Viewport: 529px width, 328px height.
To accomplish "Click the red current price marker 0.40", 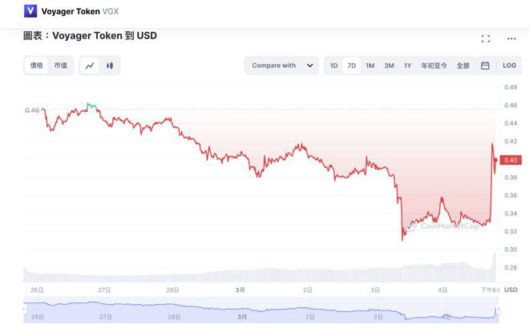I will coord(510,160).
